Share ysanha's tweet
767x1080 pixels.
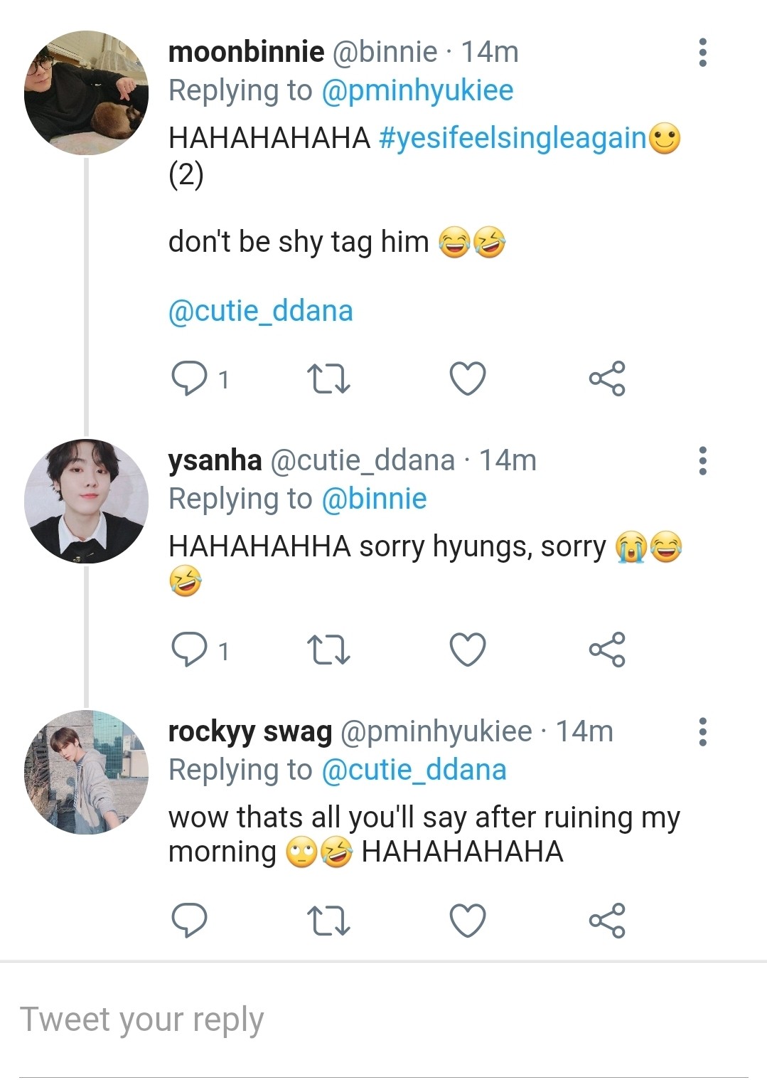pos(607,650)
